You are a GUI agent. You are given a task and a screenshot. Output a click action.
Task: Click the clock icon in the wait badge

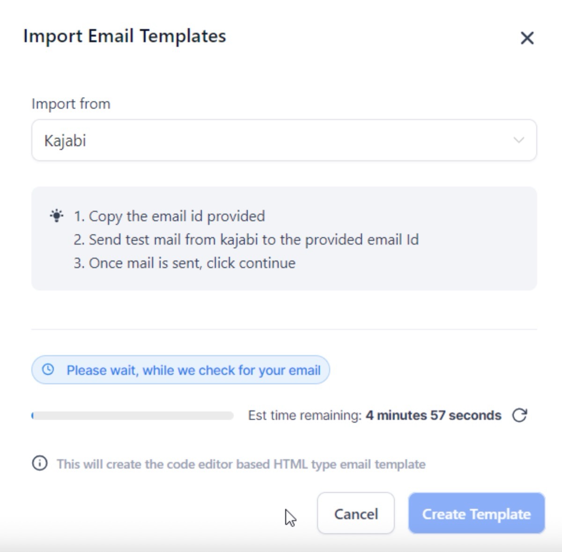click(x=48, y=370)
